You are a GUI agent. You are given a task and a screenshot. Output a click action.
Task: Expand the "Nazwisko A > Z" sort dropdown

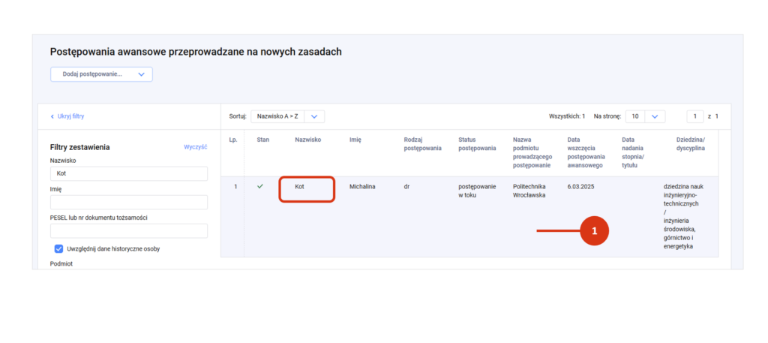click(287, 116)
